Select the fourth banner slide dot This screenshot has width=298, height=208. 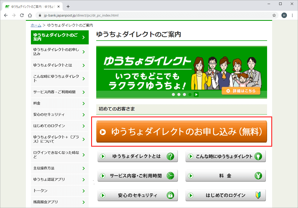point(190,94)
